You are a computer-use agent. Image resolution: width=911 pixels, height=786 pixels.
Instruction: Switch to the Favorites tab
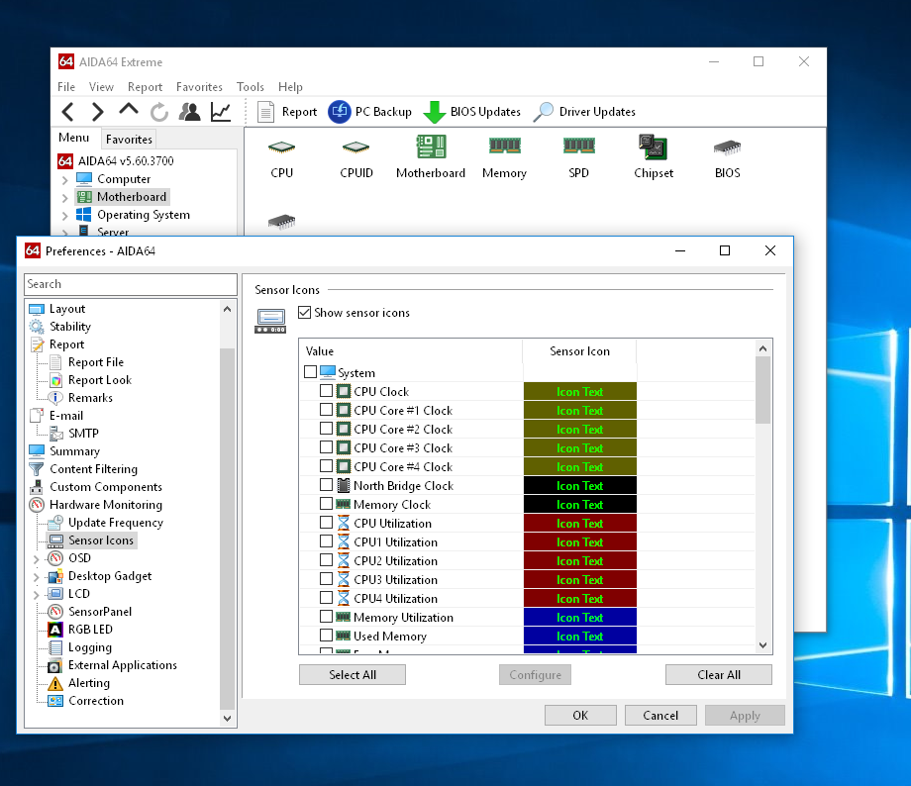point(129,139)
